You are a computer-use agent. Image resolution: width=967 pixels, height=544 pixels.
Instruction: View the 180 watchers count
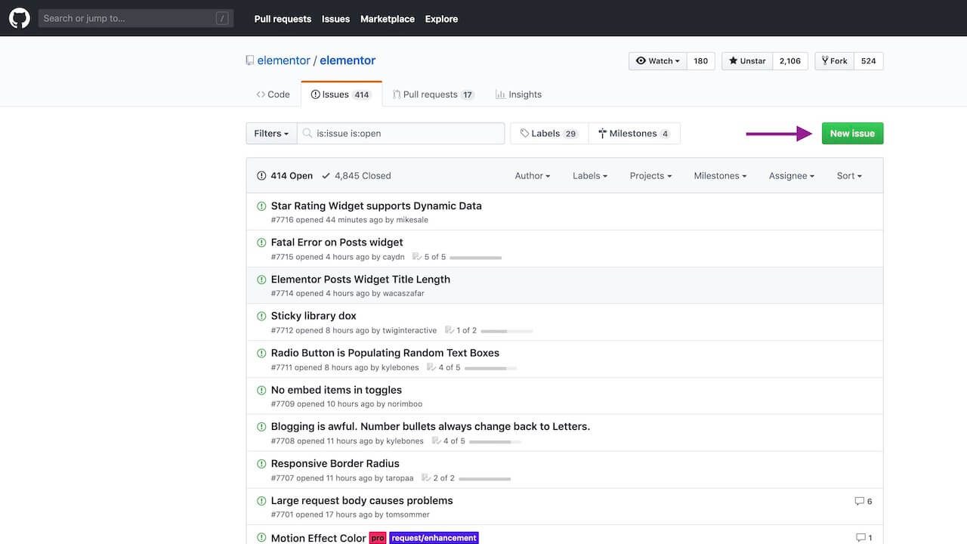pos(701,61)
